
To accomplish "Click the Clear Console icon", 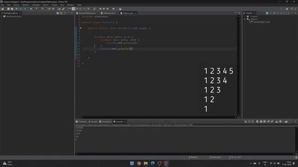I will point(257,122).
